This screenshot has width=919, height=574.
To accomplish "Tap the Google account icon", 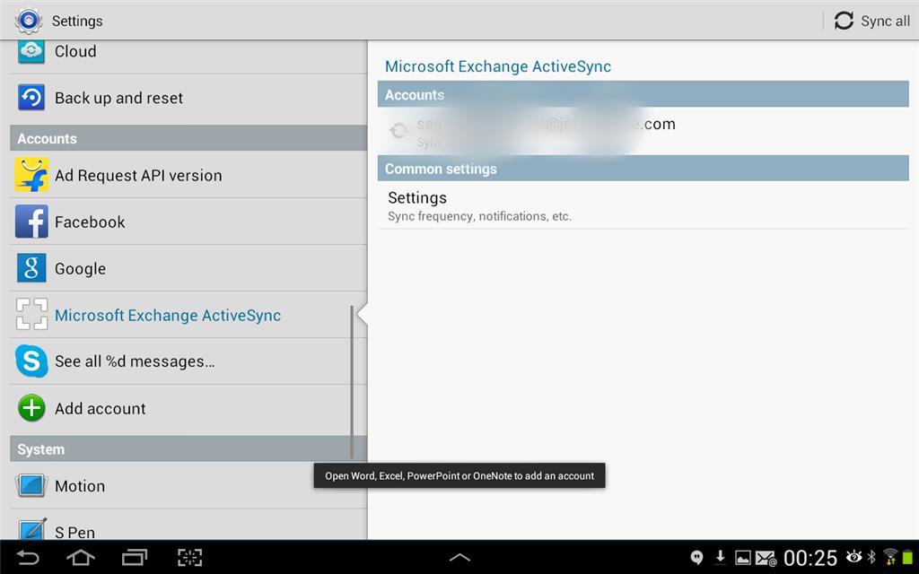I will point(31,268).
